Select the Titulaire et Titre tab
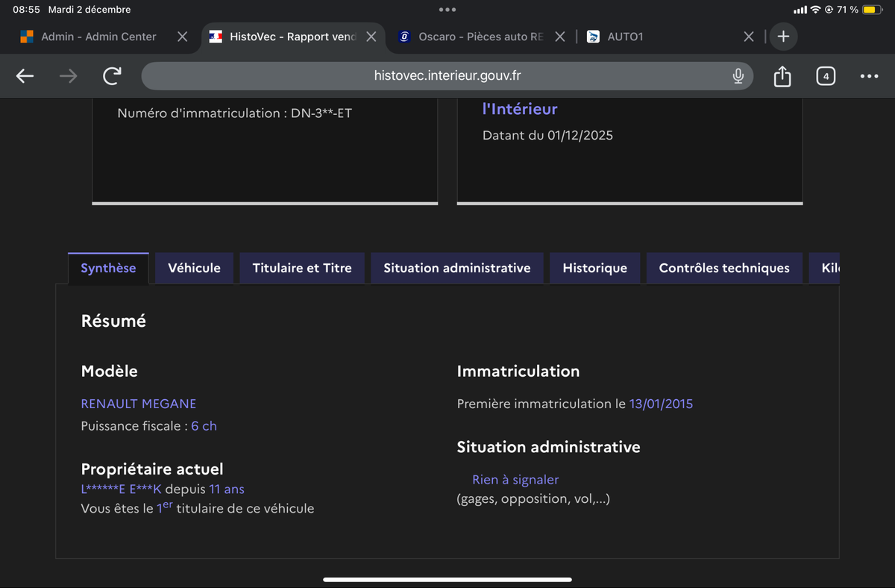This screenshot has height=588, width=895. coord(302,268)
